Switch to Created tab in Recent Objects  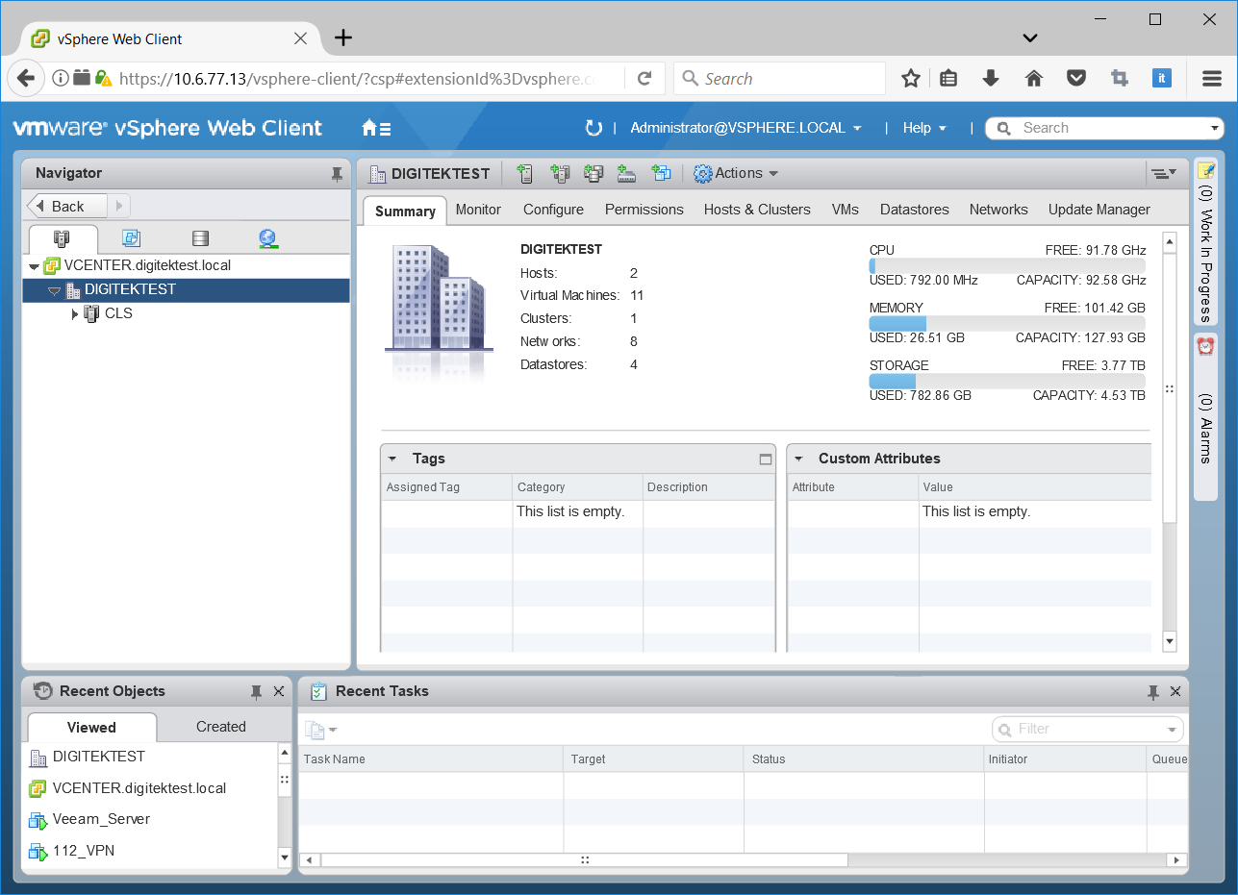(x=221, y=727)
